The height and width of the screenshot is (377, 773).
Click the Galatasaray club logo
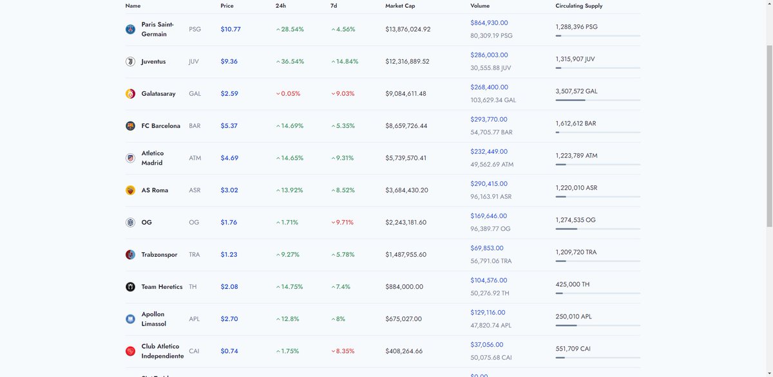tap(130, 94)
